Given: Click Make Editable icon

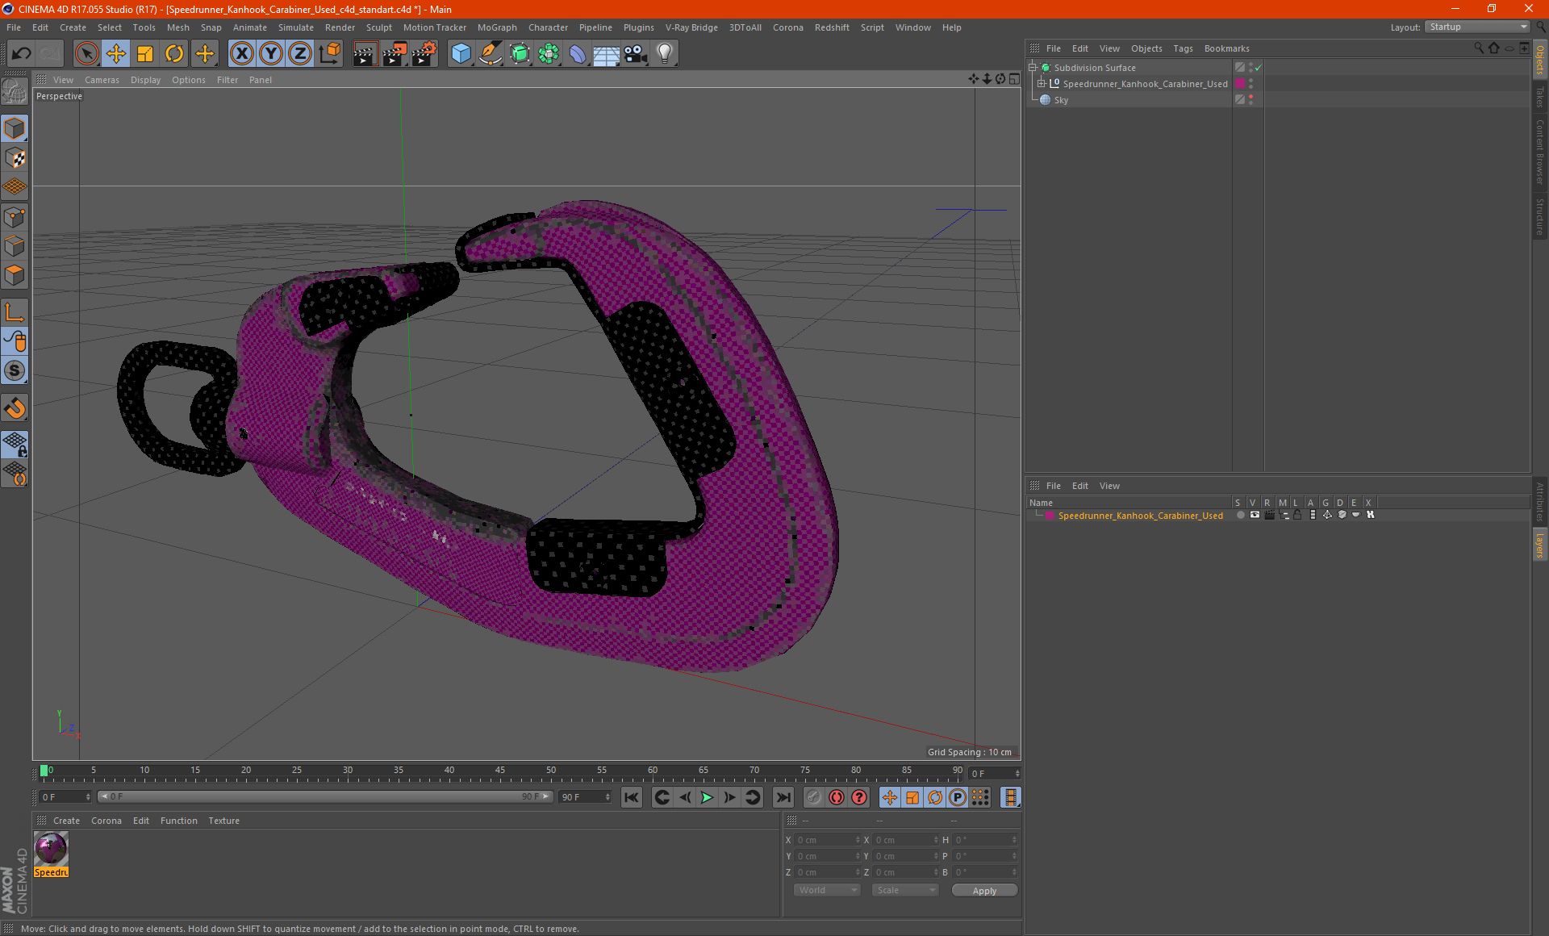Looking at the screenshot, I should click(15, 92).
